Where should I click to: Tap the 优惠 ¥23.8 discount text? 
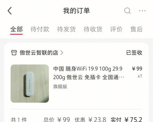[x=90, y=120]
